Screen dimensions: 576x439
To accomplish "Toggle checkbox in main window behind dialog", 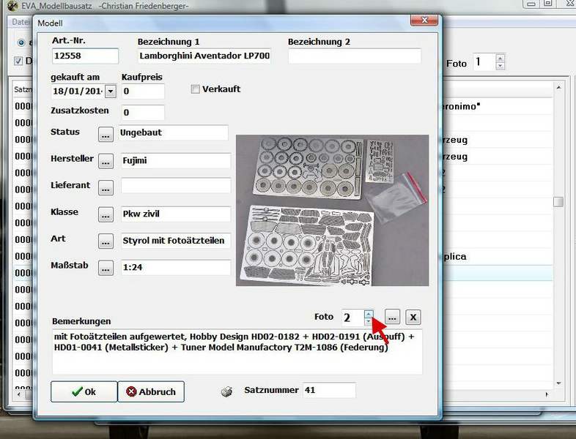I will 18,61.
